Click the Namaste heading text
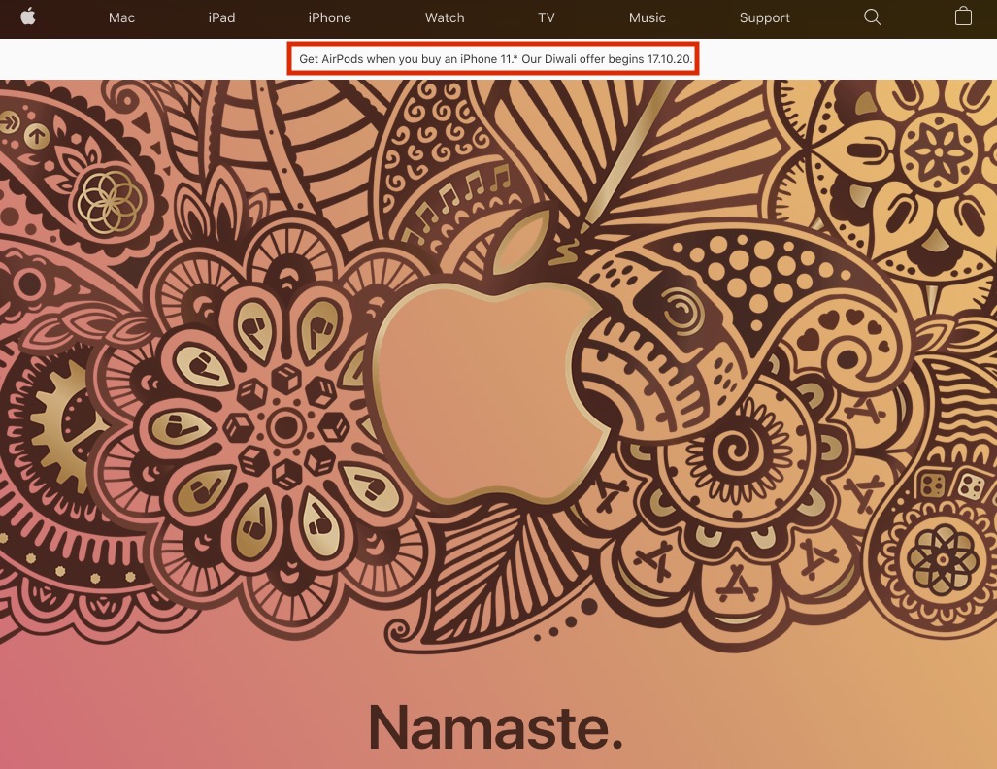The height and width of the screenshot is (769, 997). click(x=494, y=726)
